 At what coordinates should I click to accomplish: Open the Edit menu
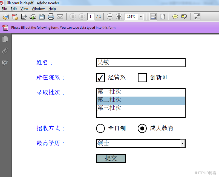point(14,9)
